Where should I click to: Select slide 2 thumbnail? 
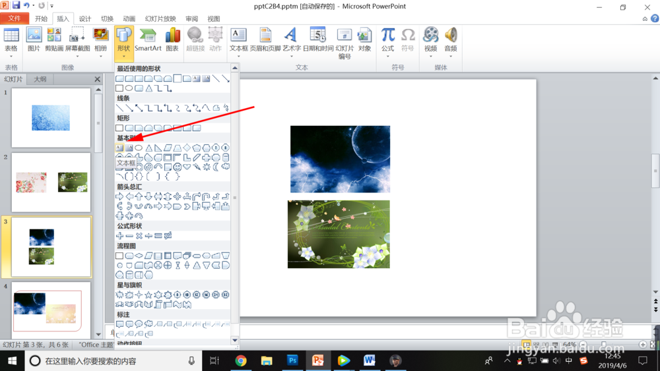[51, 183]
